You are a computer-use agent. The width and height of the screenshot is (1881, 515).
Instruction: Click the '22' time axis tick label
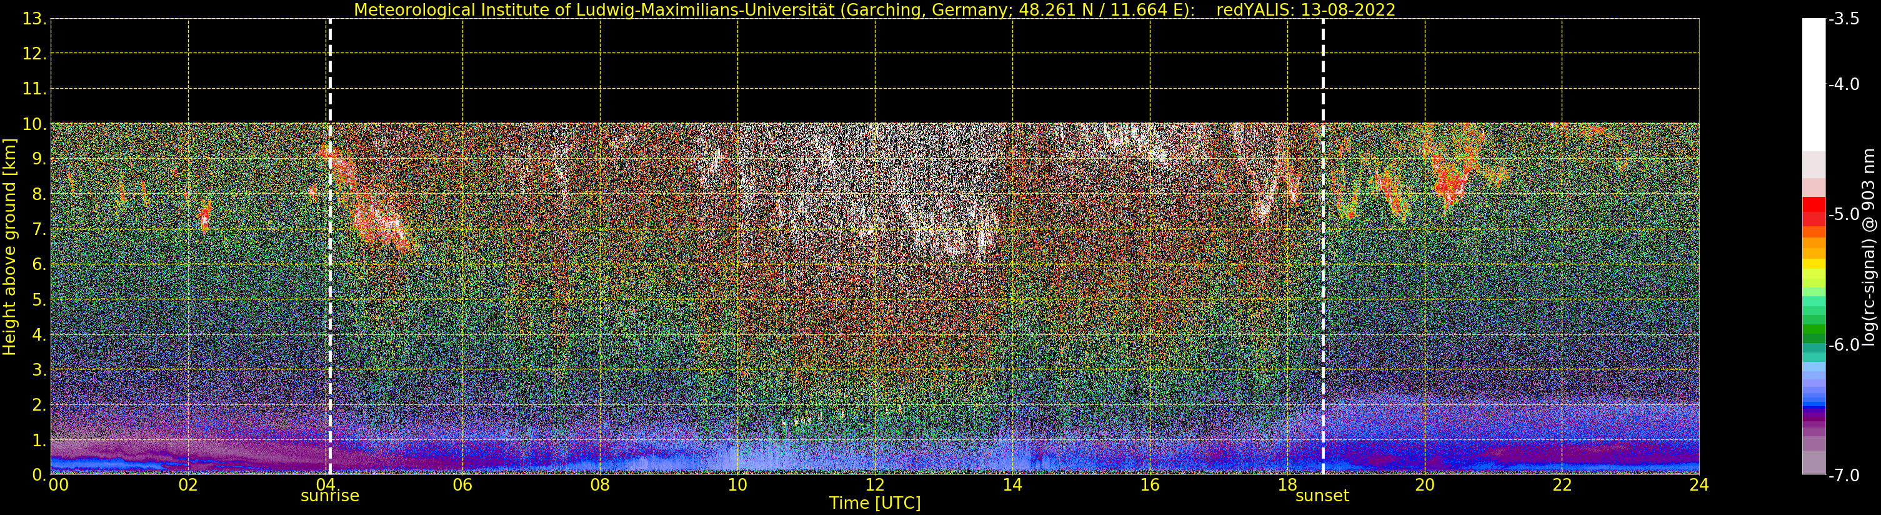click(1562, 485)
